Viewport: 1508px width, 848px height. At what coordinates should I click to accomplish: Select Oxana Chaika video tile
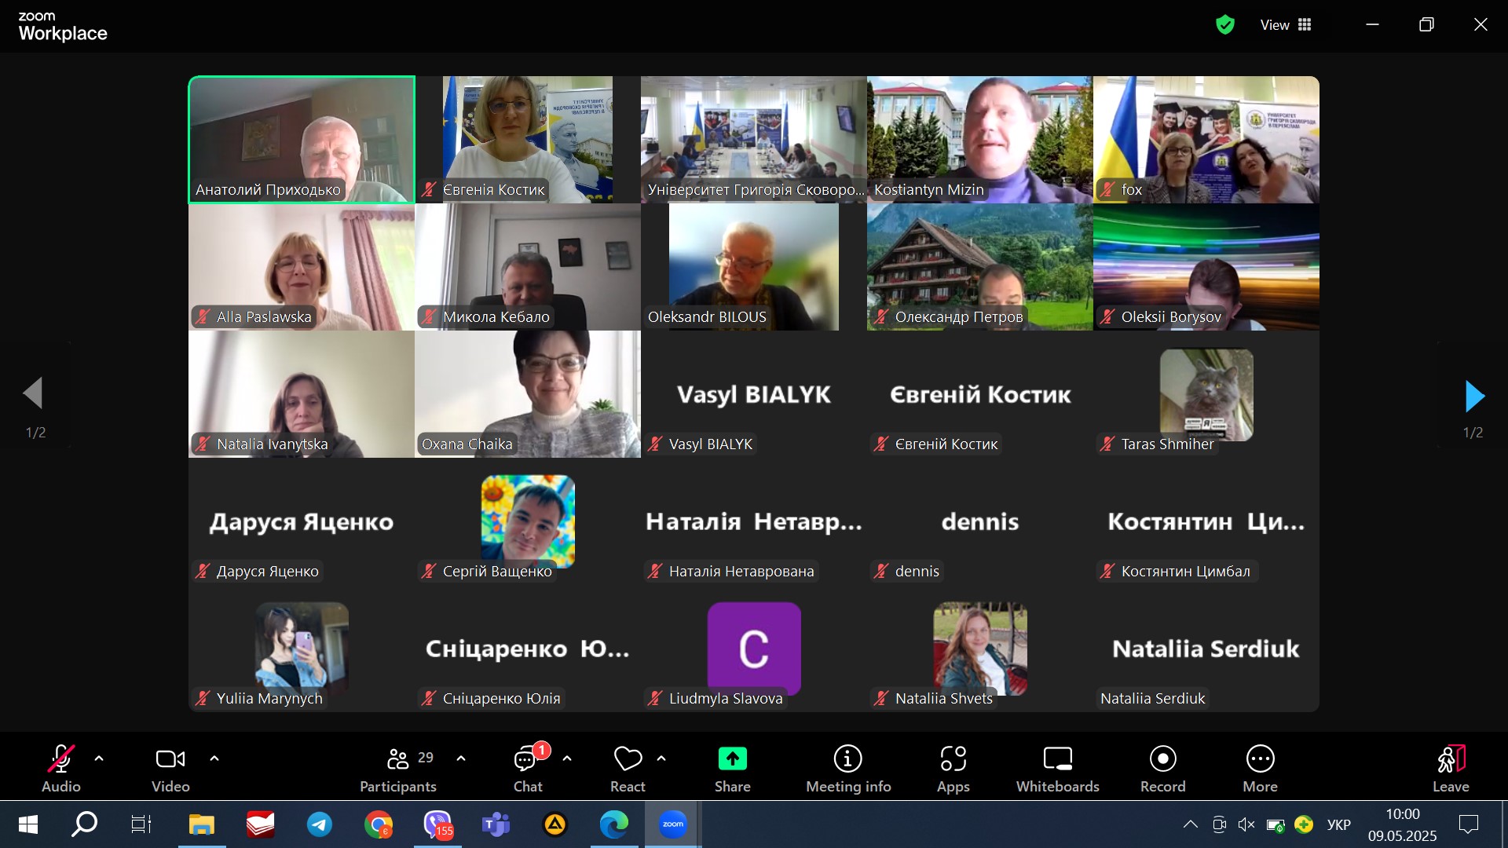(x=528, y=394)
